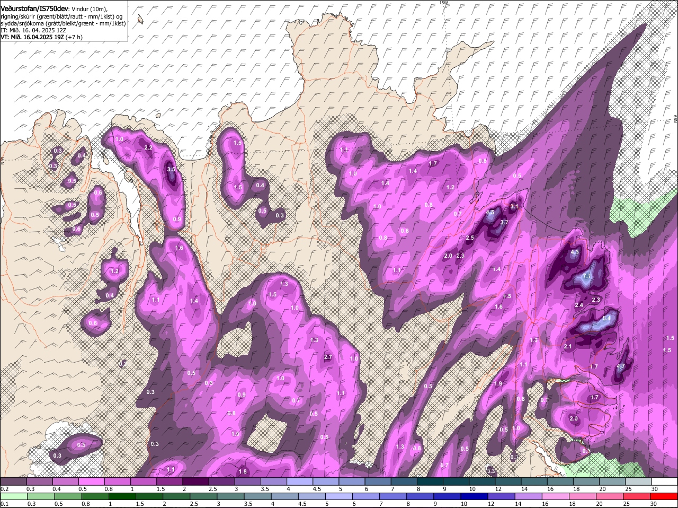Click the 3.5 precipitation value on the map
Viewport: 678px width, 508px height.
click(x=171, y=170)
